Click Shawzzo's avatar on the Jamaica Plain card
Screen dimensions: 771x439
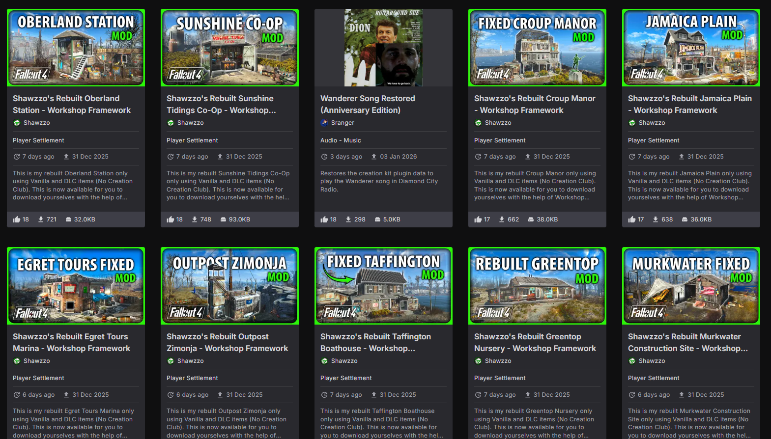pos(632,123)
